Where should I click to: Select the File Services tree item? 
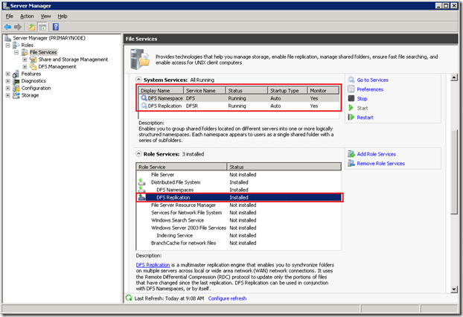click(43, 52)
